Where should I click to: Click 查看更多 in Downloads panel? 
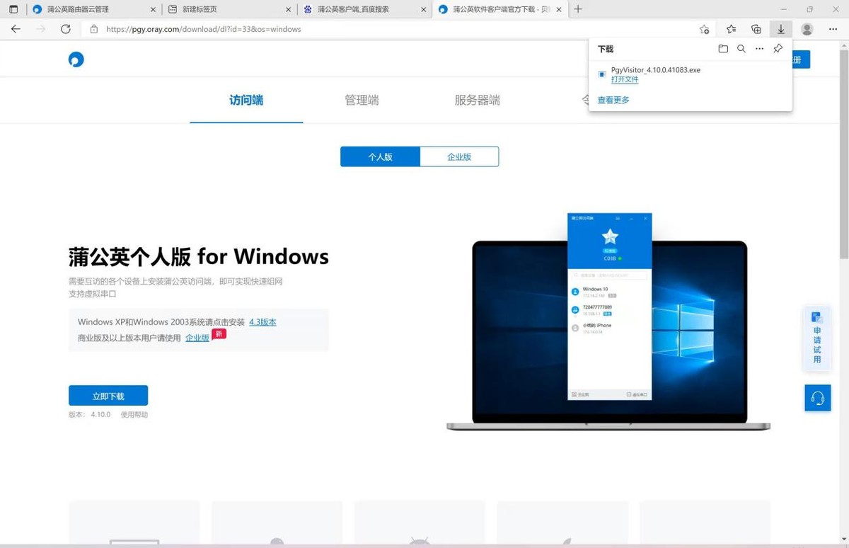click(x=613, y=100)
